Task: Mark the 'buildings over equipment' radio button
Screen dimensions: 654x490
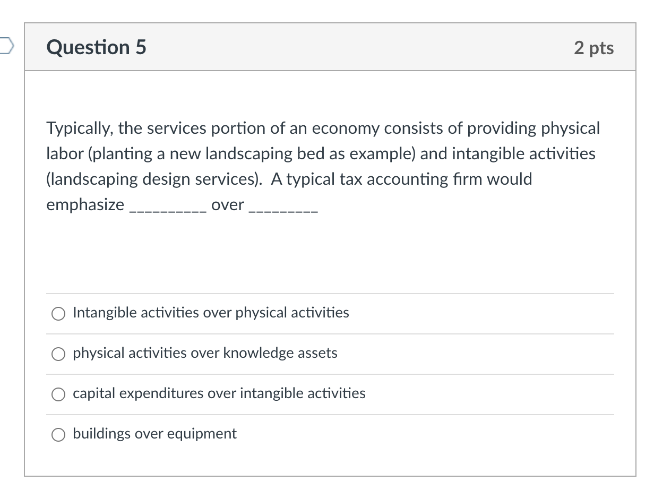Action: (58, 435)
